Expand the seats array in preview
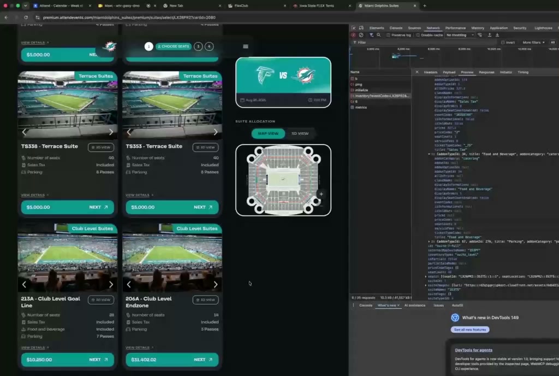Viewport: 559px width, 376px height. tap(426, 277)
